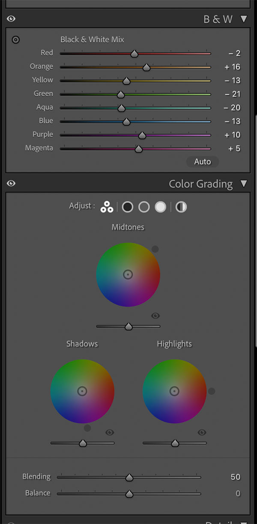Collapse the B & W panel disclosure triangle
257x524 pixels.
point(244,19)
